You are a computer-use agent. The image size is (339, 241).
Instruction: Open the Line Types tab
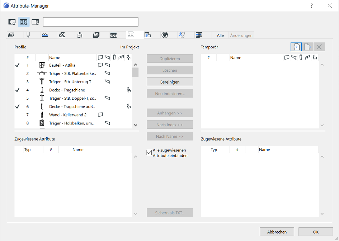45,35
